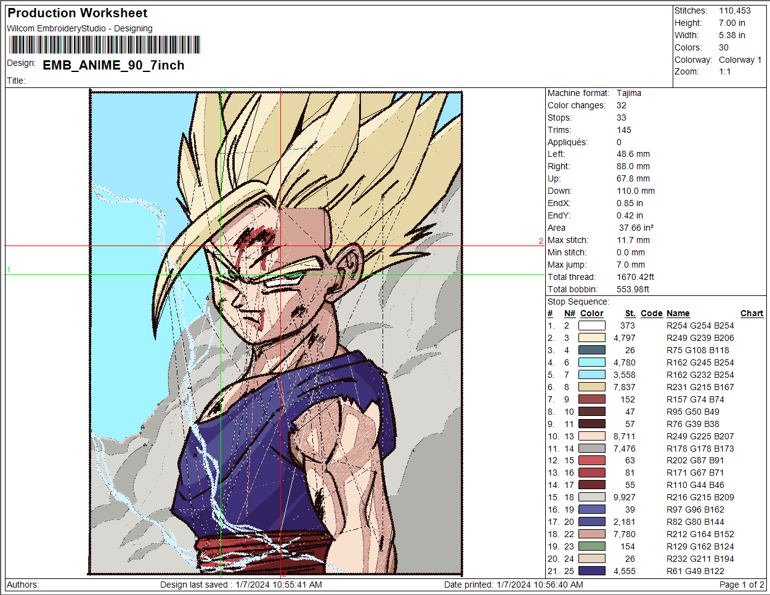This screenshot has height=595, width=770.
Task: Click the red marker 2 at right edge
Action: click(541, 241)
